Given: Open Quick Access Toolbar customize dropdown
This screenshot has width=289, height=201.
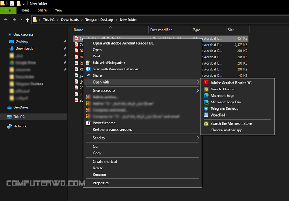Looking at the screenshot, I should (24, 4).
